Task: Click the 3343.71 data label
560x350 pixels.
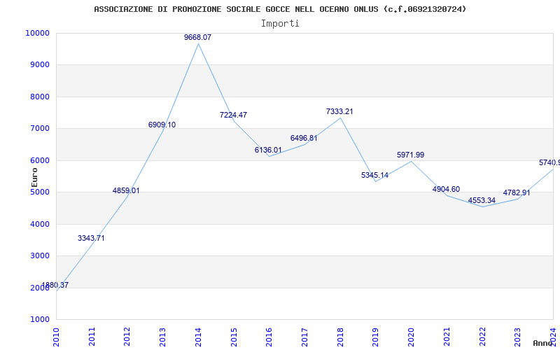Action: point(91,238)
